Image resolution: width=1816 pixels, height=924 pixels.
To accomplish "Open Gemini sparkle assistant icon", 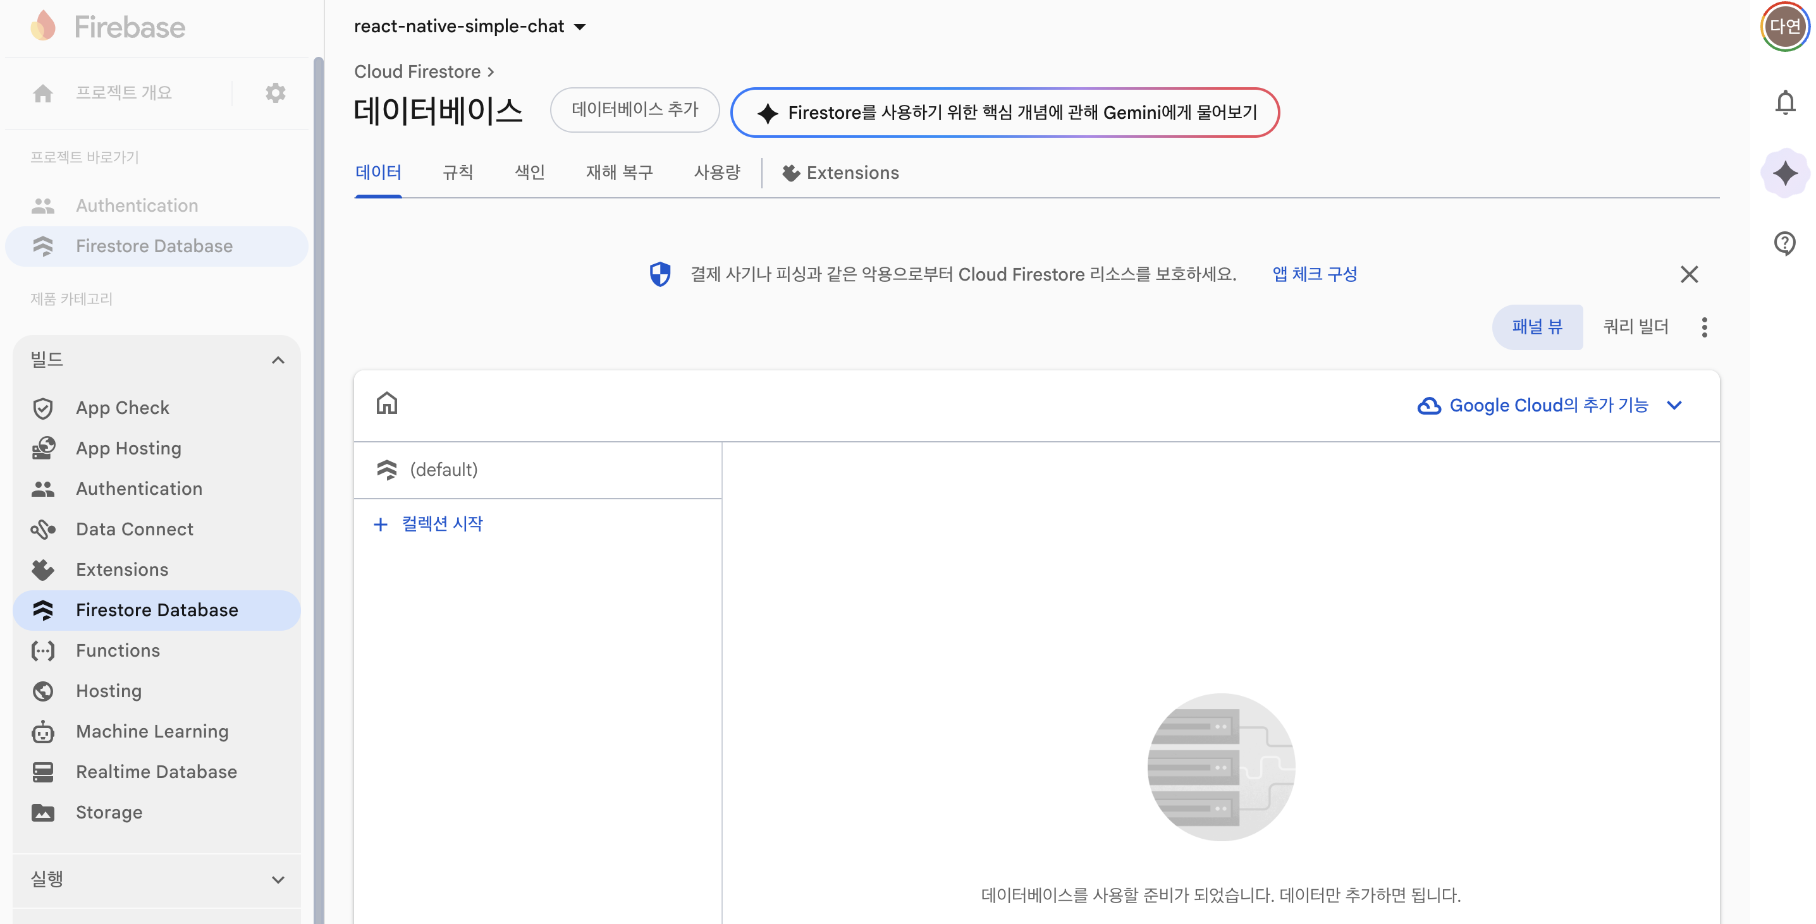I will pyautogui.click(x=1784, y=173).
